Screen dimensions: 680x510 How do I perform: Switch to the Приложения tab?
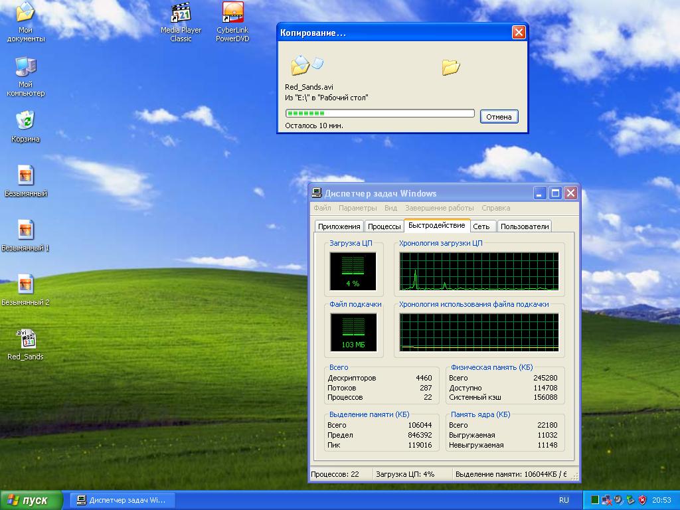pyautogui.click(x=339, y=226)
